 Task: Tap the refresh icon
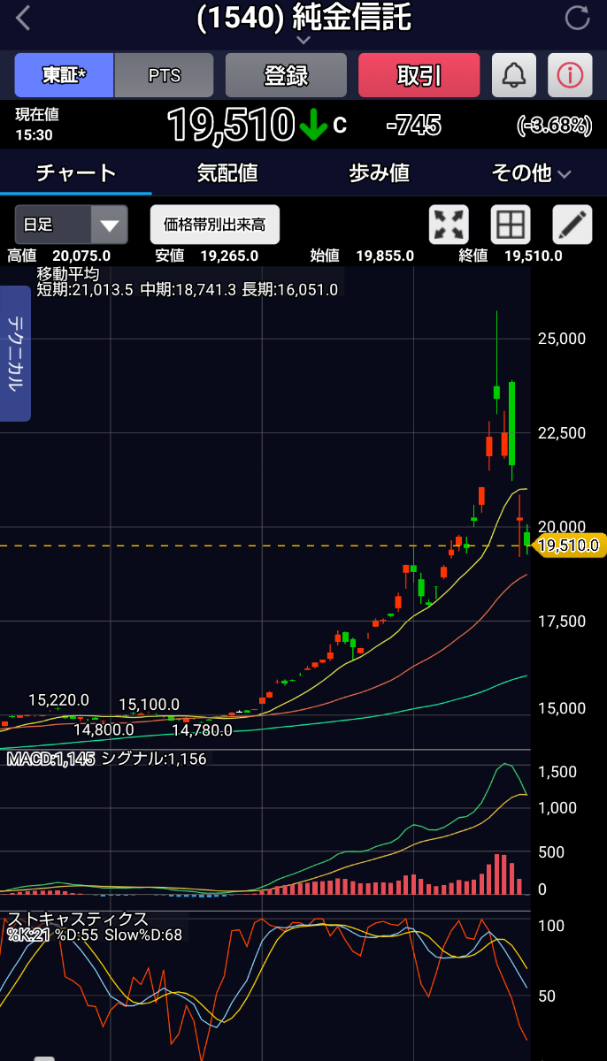577,19
